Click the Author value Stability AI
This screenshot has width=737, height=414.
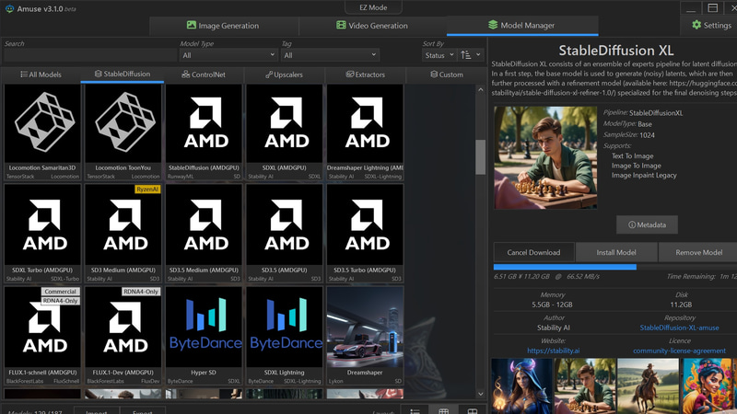pos(554,328)
